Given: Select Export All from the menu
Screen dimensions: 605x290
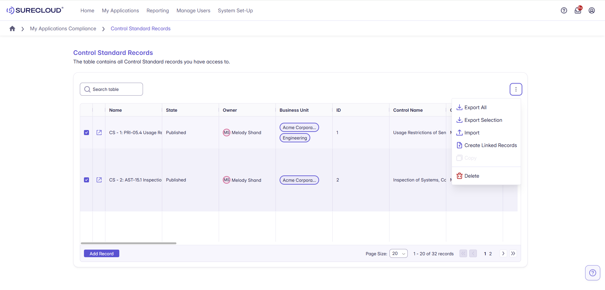Looking at the screenshot, I should (475, 108).
